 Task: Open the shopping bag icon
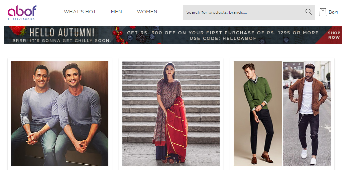(323, 12)
